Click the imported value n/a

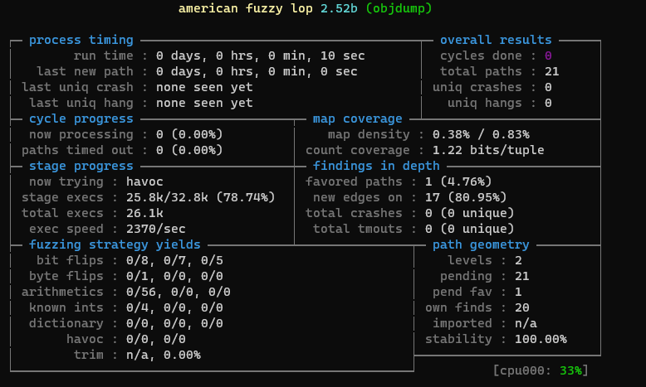tap(526, 323)
